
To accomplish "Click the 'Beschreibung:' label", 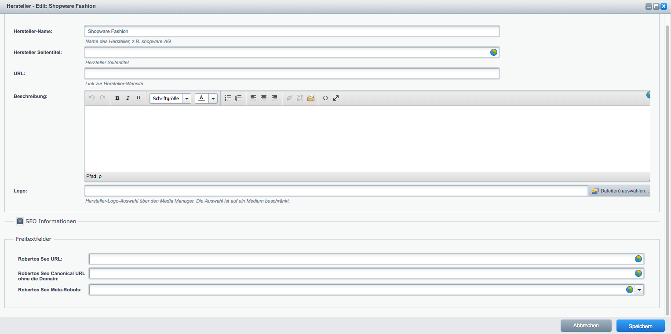I will click(30, 96).
